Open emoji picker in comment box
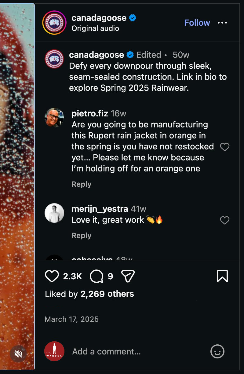Screen dimensions: 244x374 click(x=217, y=351)
